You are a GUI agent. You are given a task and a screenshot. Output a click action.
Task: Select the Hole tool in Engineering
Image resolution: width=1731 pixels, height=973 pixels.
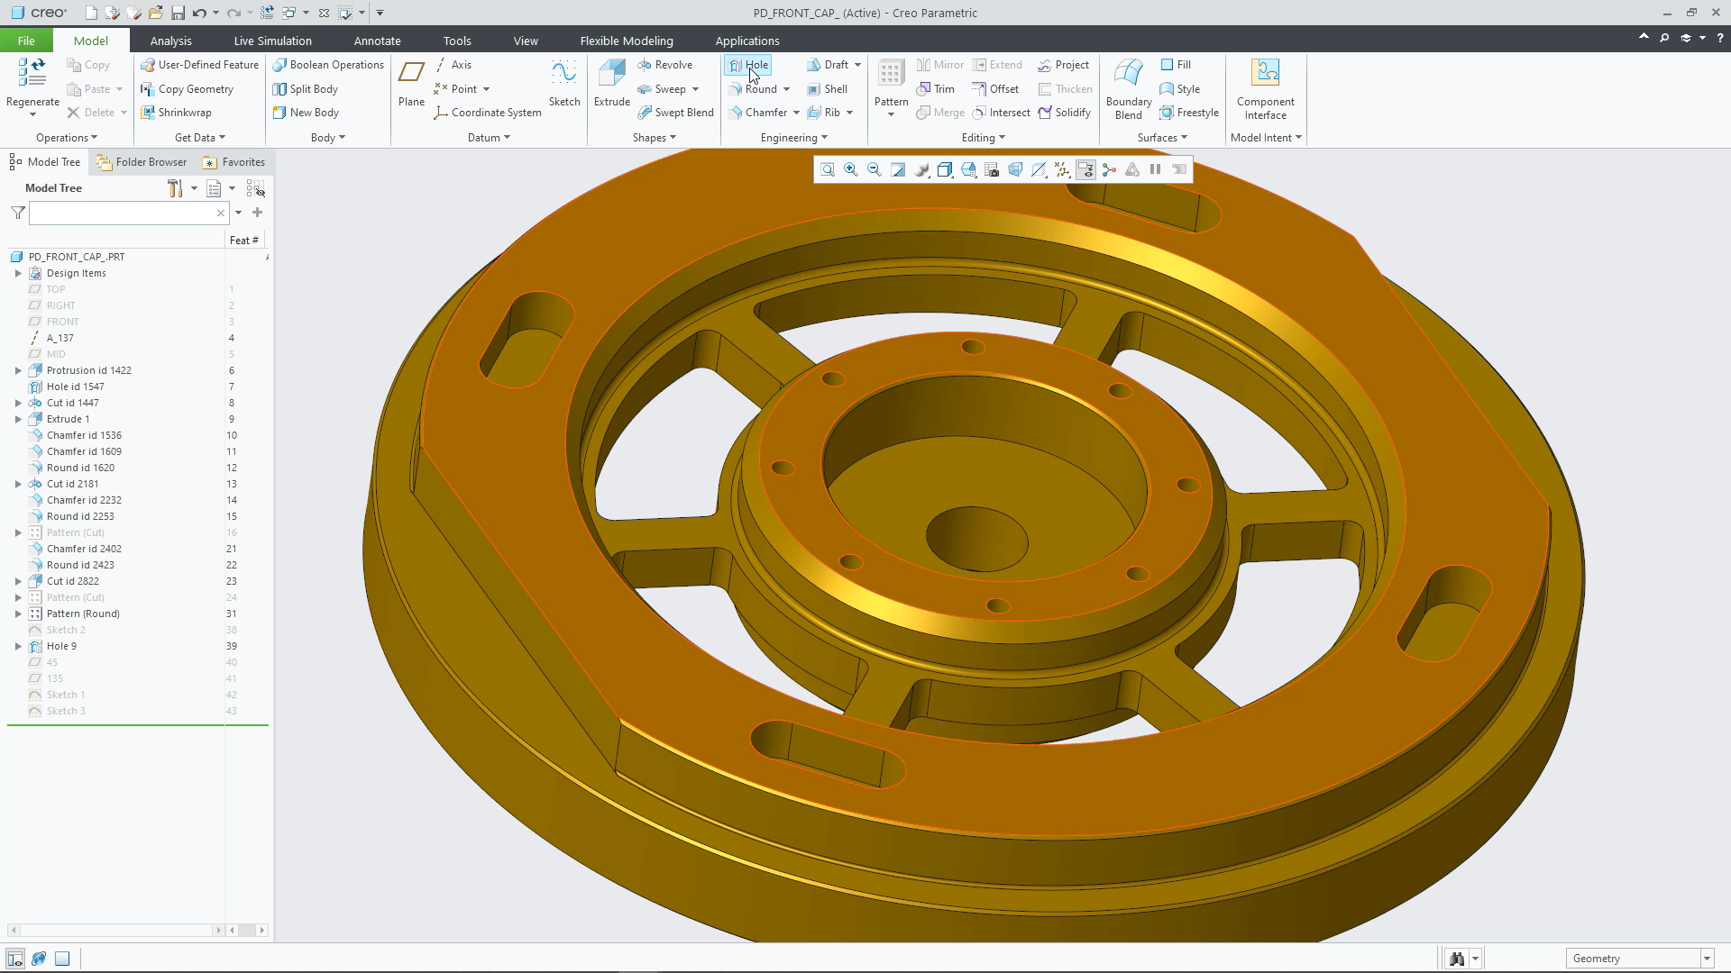pyautogui.click(x=748, y=65)
